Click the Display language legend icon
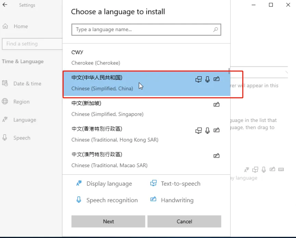This screenshot has width=296, height=238. 79,184
